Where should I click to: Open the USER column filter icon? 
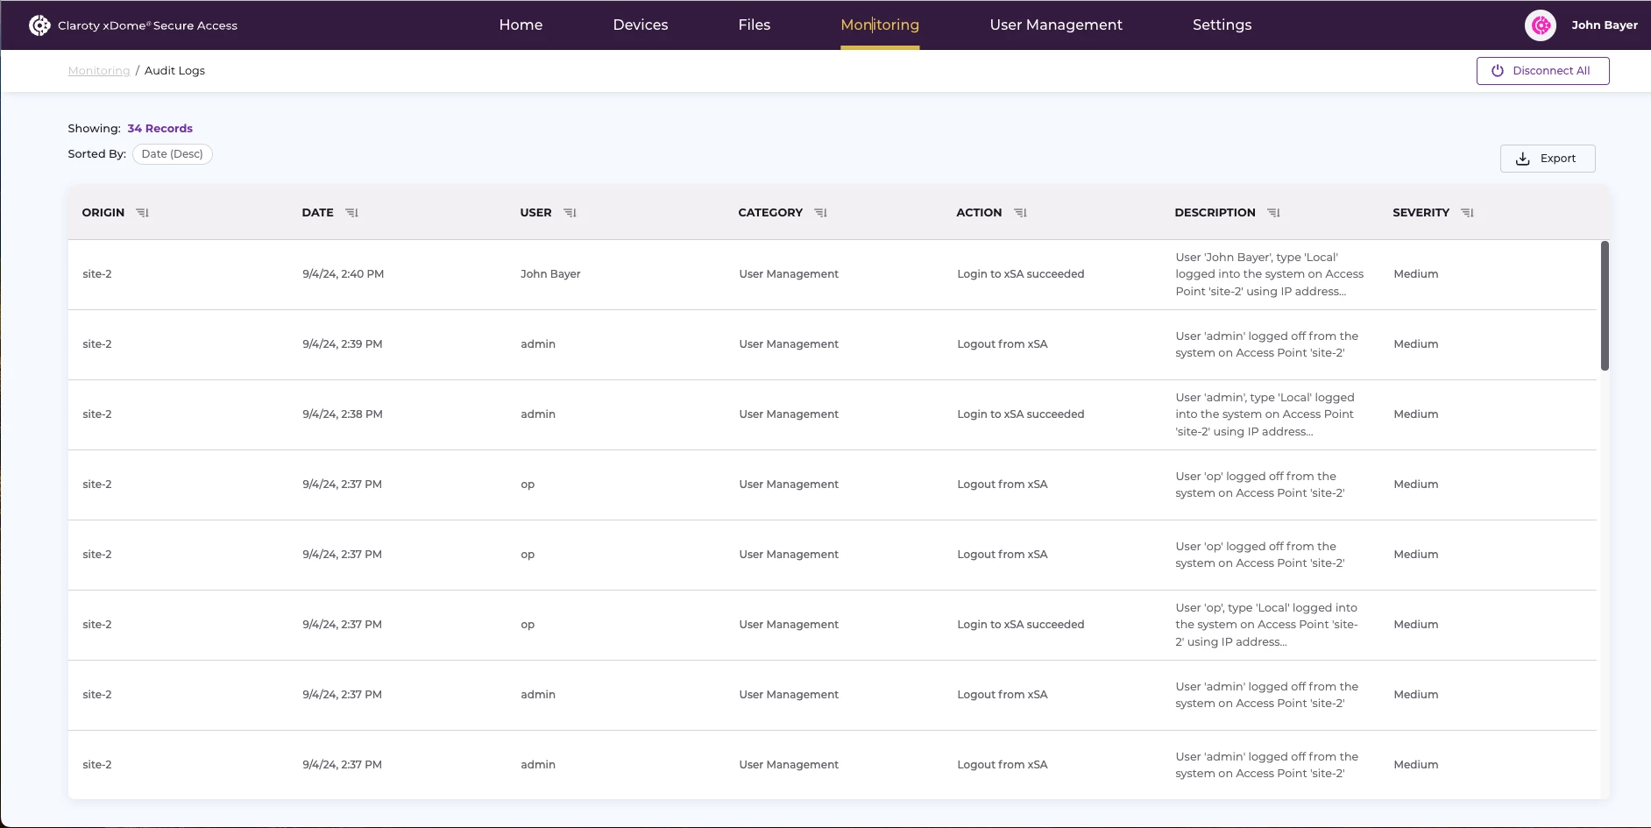(x=570, y=213)
